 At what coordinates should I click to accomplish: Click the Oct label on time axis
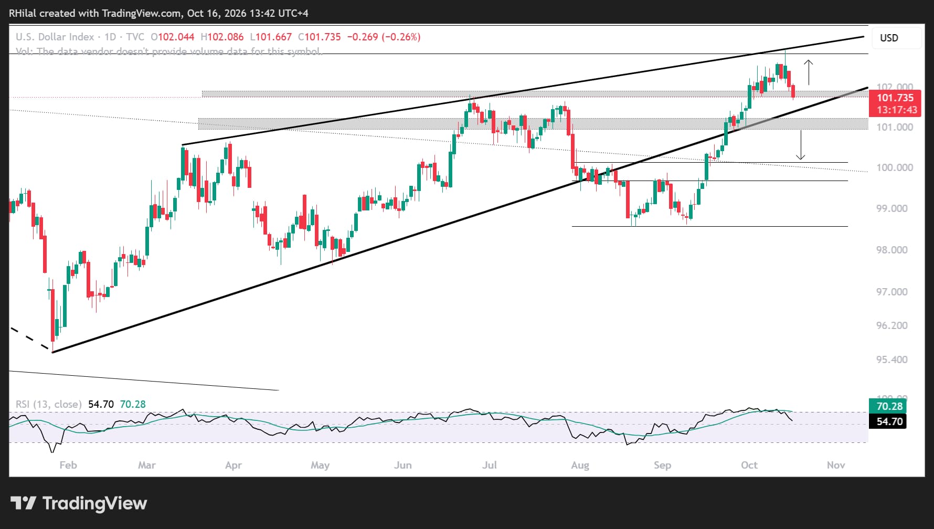click(x=749, y=465)
